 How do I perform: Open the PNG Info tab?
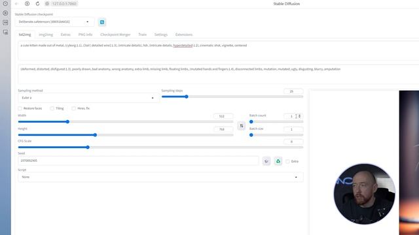tap(85, 35)
